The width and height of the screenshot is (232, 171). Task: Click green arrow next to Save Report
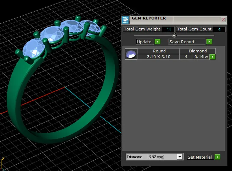pos(209,42)
